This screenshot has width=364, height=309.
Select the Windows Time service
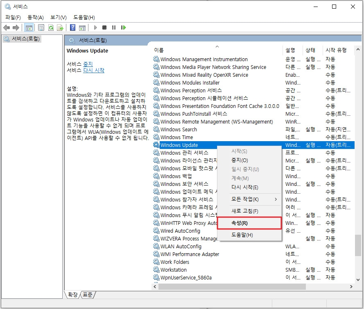[253, 137]
